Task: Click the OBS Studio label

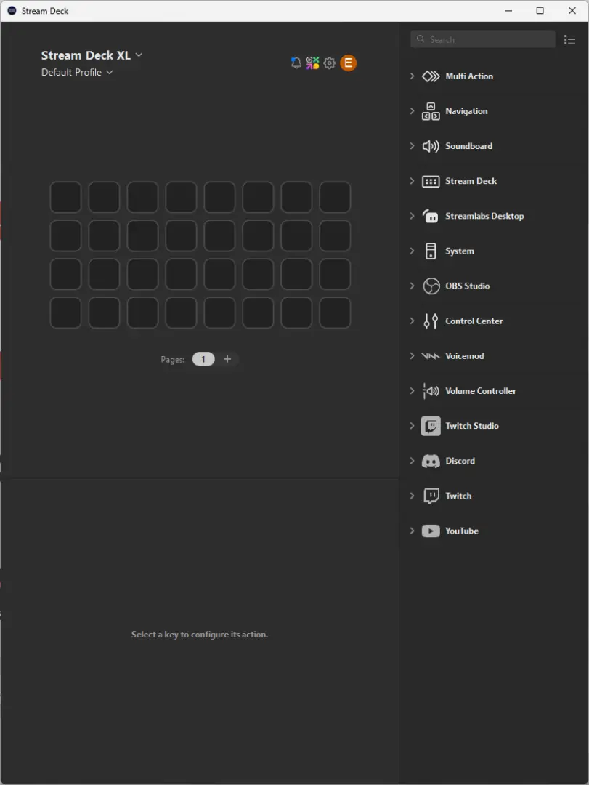Action: 468,286
